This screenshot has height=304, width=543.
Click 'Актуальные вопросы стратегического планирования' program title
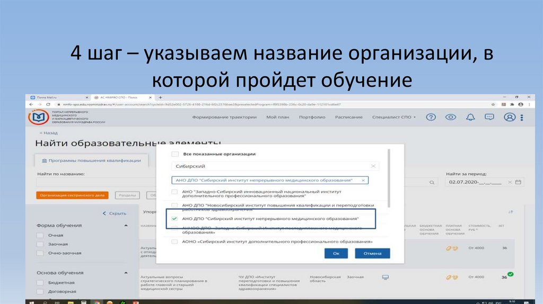click(x=174, y=283)
